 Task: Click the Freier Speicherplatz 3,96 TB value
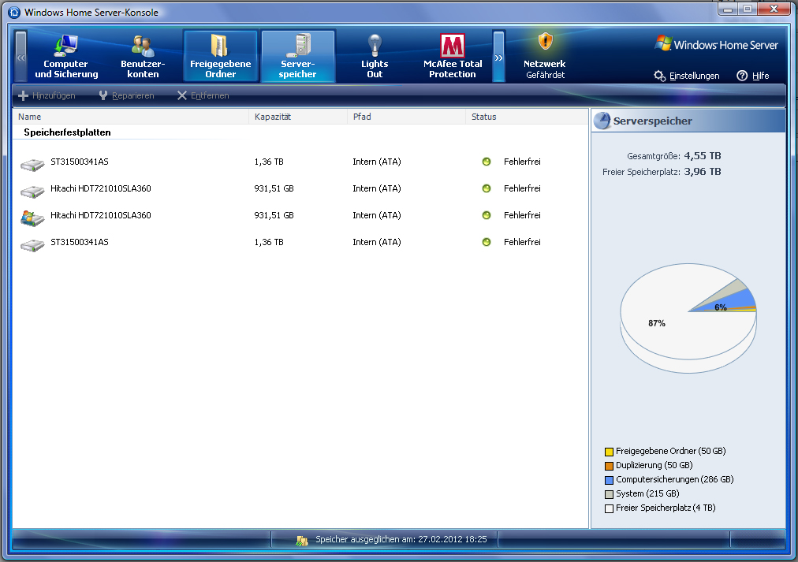[x=703, y=171]
